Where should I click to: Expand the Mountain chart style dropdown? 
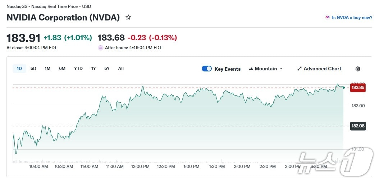(x=280, y=69)
